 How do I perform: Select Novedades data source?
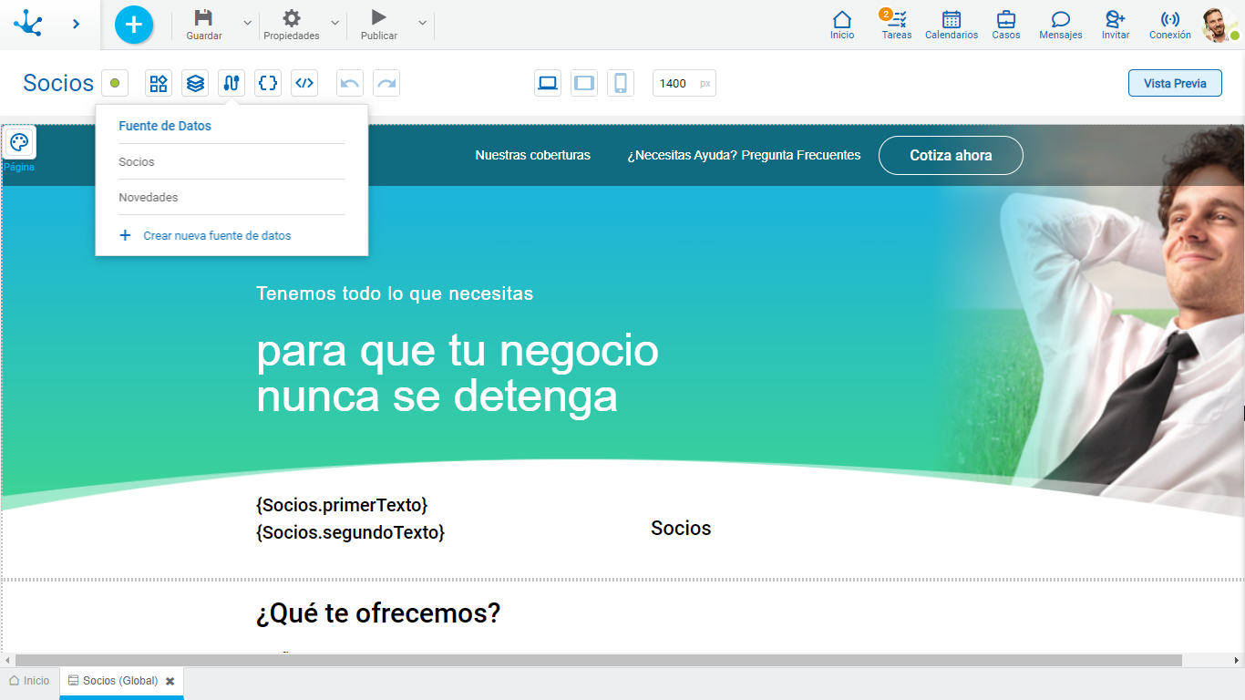pos(232,197)
